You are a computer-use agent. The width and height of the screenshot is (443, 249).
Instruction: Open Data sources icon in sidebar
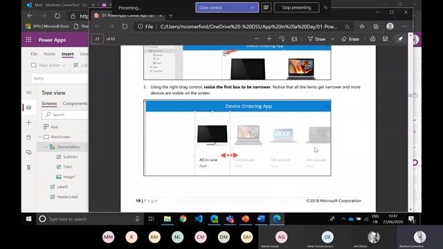click(29, 138)
